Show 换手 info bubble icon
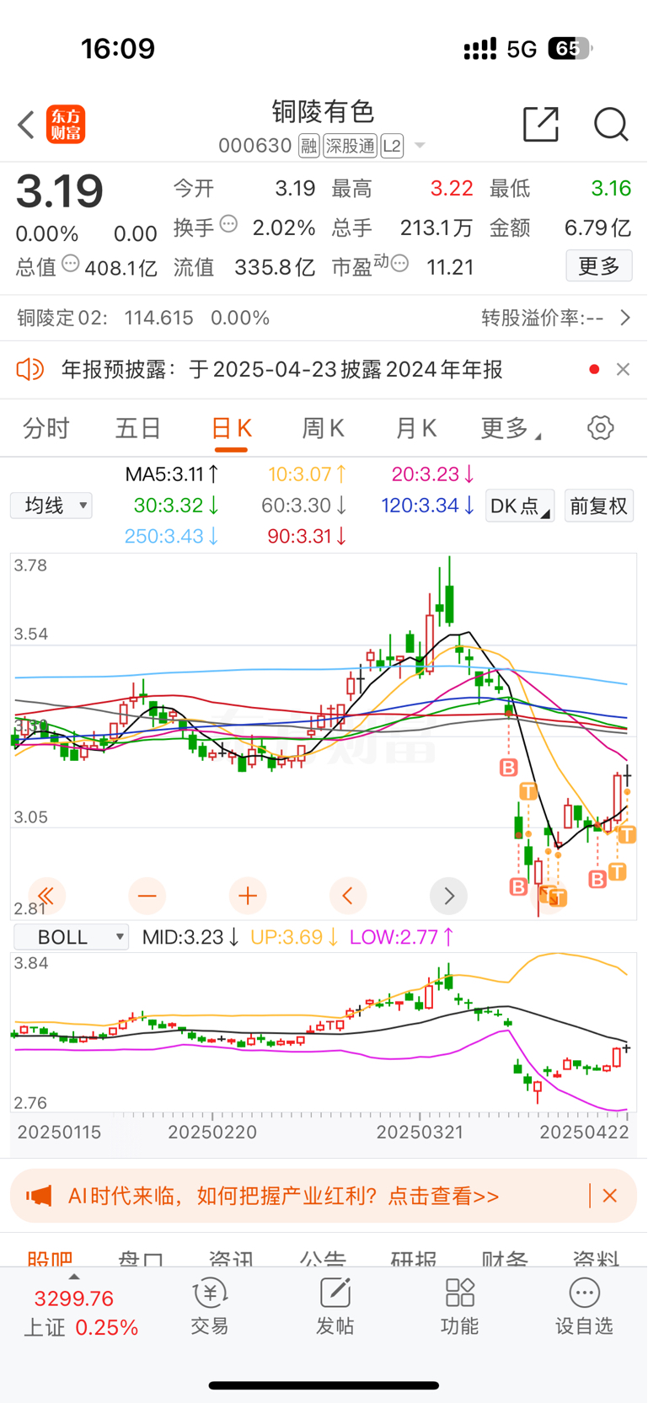Viewport: 648px width, 1403px height. pyautogui.click(x=228, y=224)
